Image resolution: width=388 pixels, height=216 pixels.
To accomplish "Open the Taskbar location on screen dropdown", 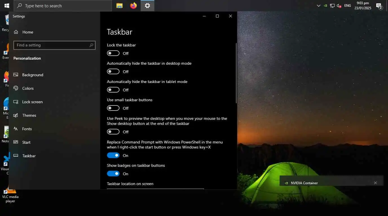I will (x=155, y=189).
